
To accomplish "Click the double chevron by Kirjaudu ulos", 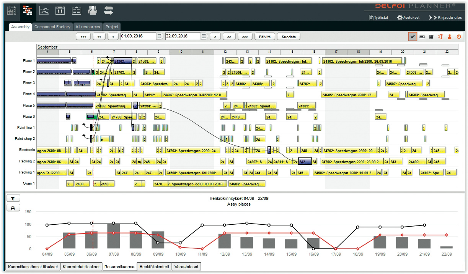I will [x=432, y=18].
